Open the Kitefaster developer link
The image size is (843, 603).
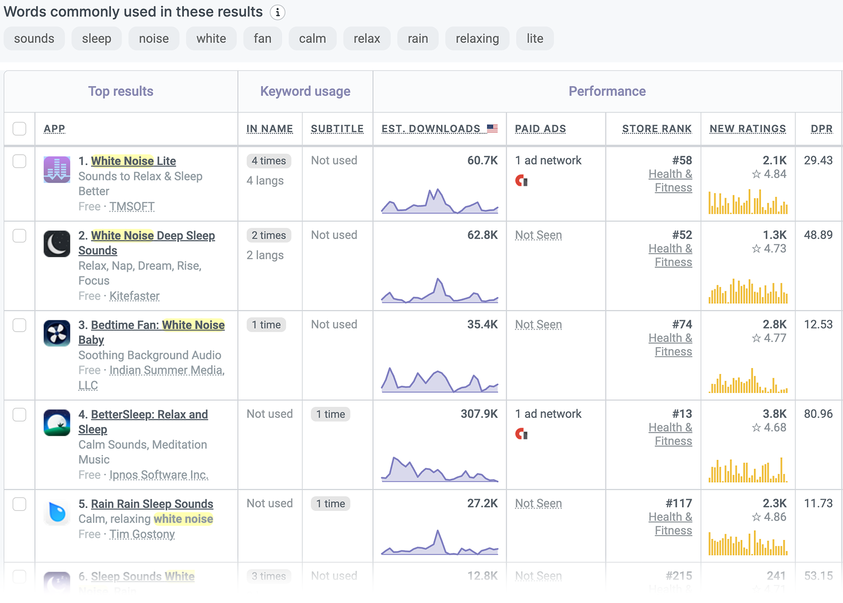coord(134,296)
